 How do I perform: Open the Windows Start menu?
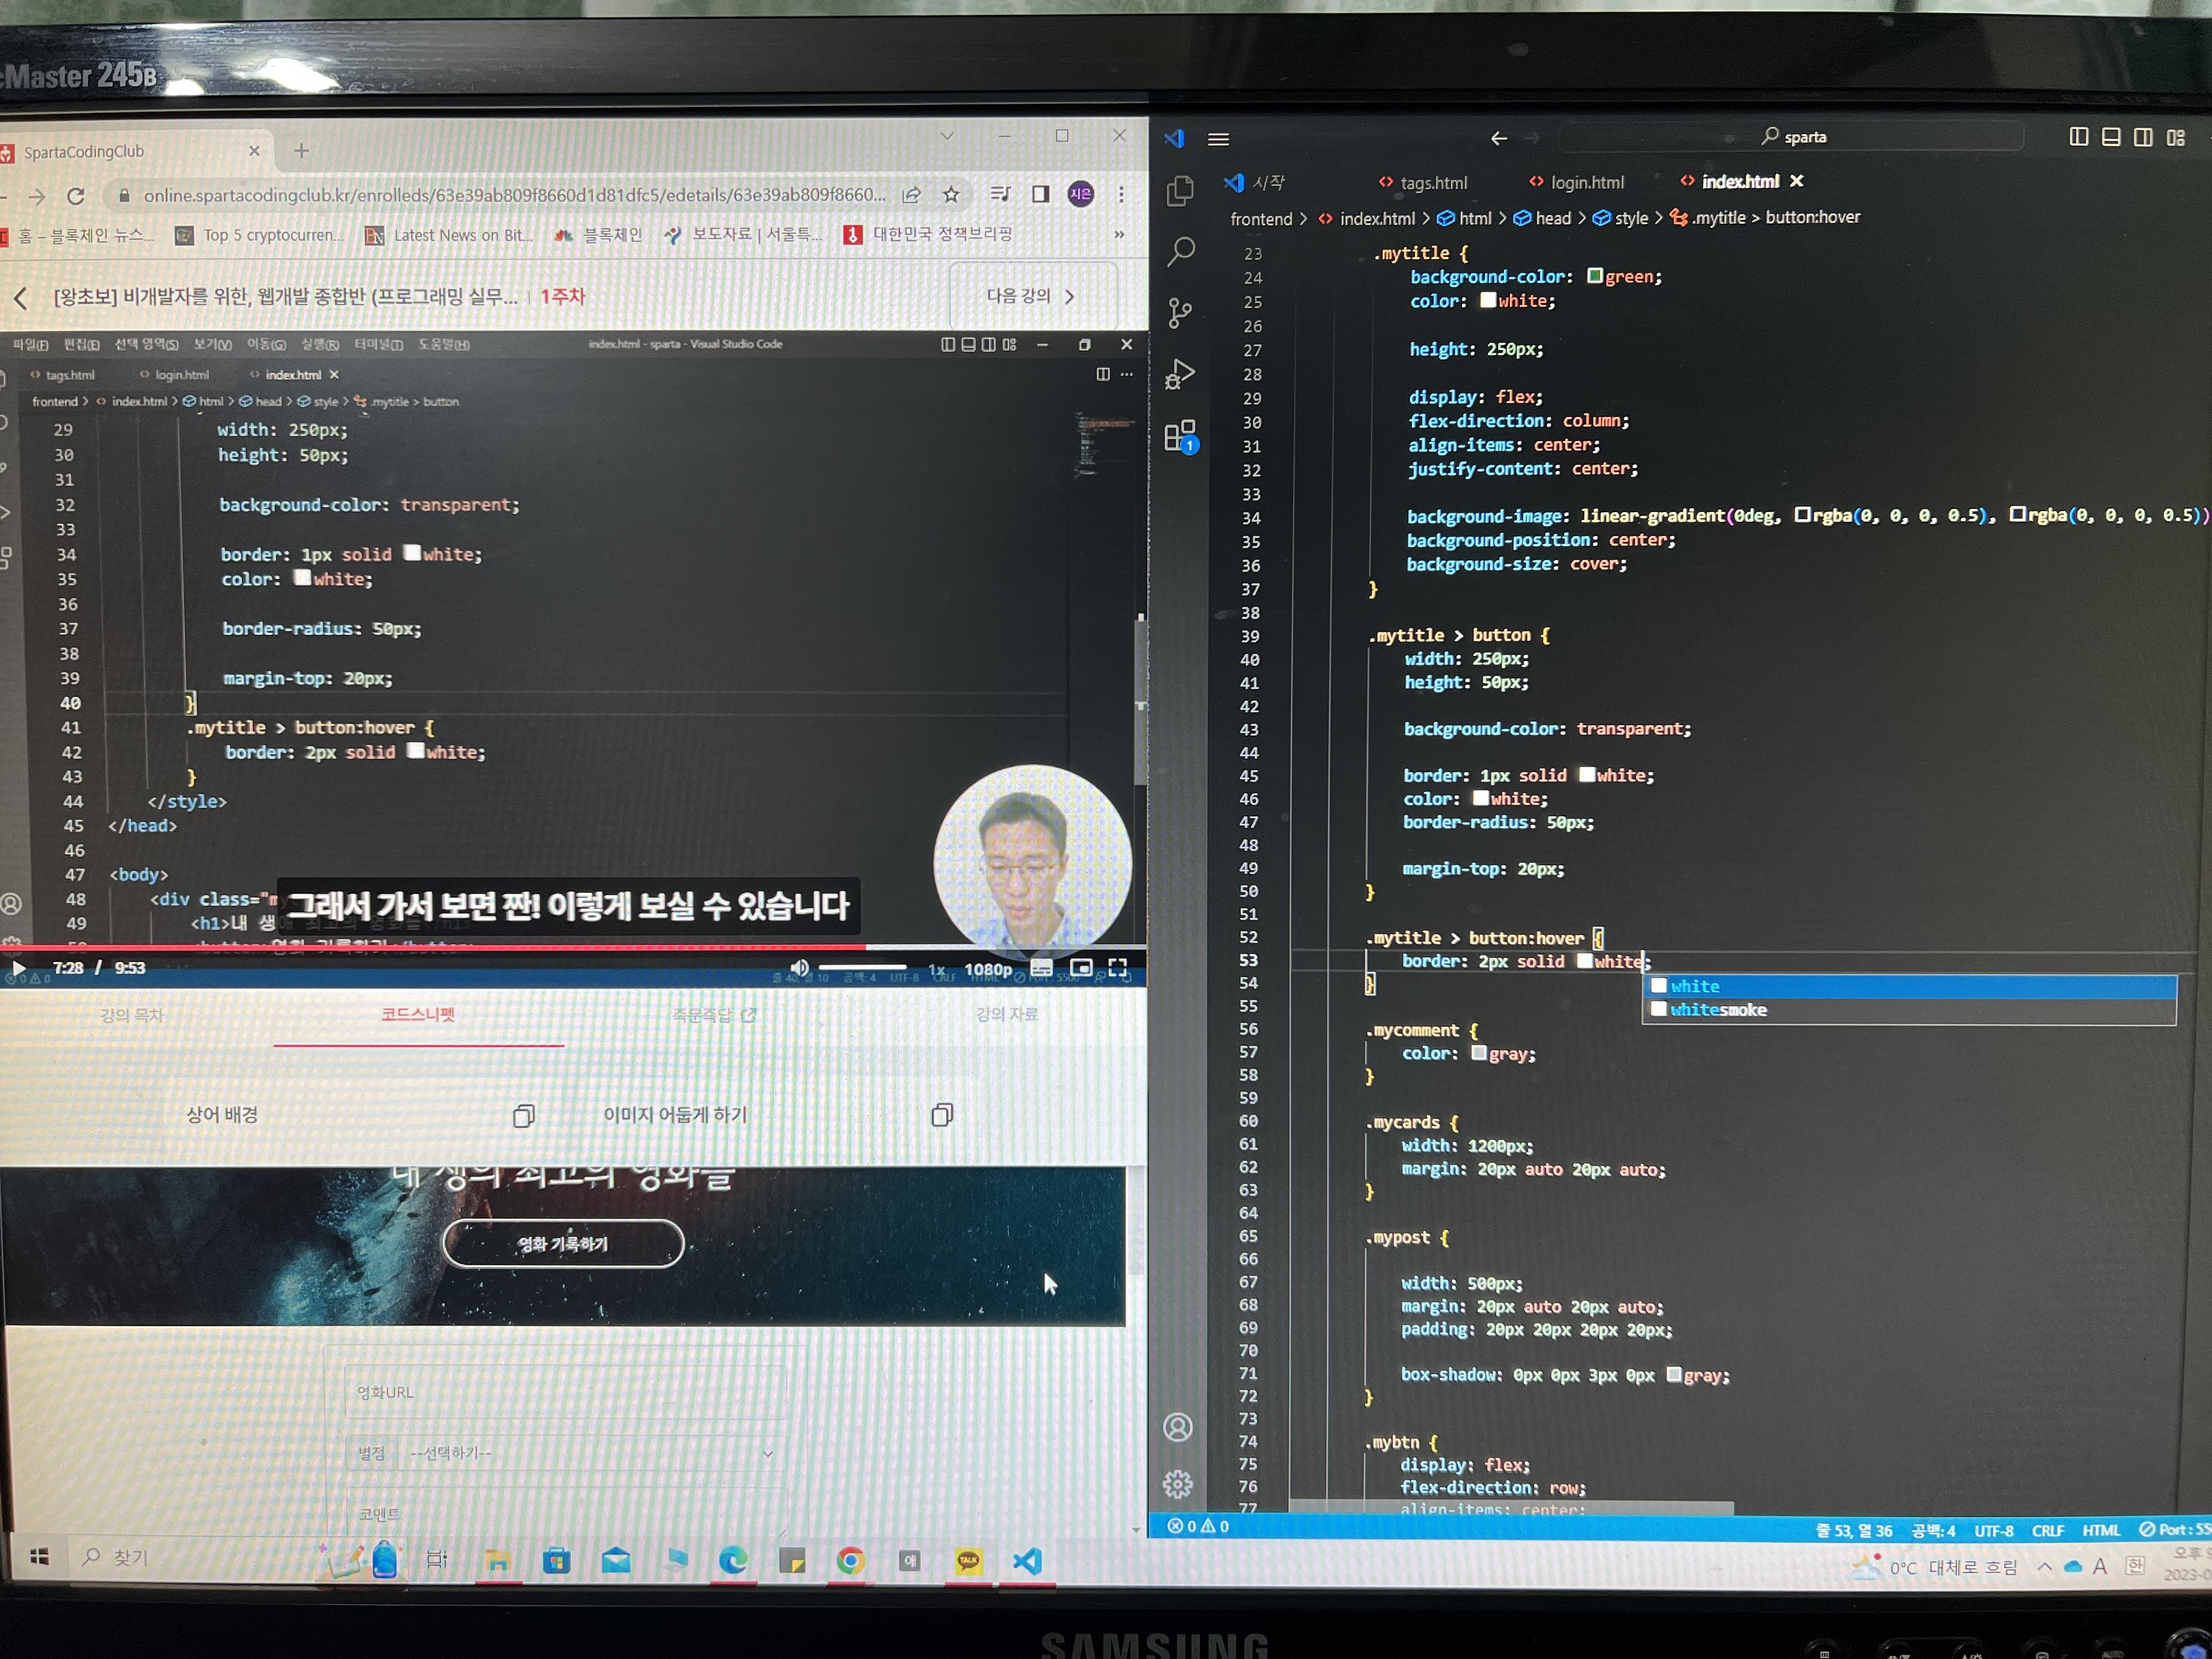[x=39, y=1557]
